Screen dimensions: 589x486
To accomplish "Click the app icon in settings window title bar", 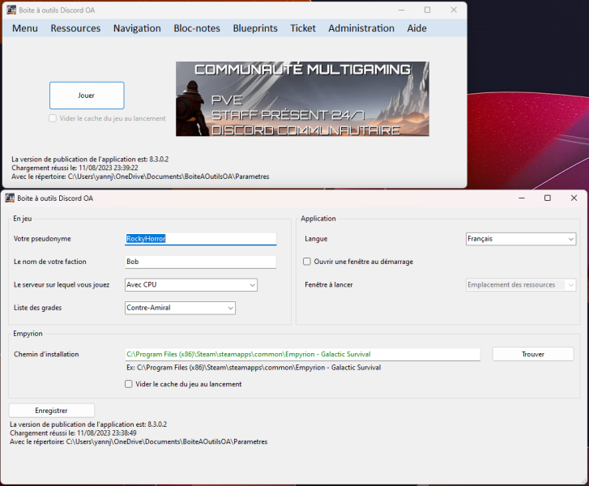I will pos(10,198).
